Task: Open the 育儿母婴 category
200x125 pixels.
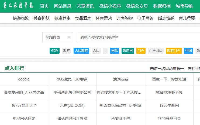Action: (x=187, y=18)
